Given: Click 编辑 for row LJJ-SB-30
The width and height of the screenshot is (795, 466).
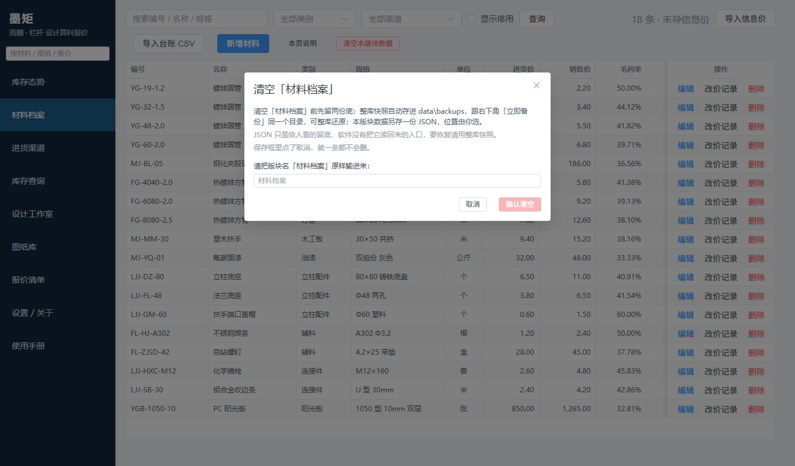Looking at the screenshot, I should point(685,391).
